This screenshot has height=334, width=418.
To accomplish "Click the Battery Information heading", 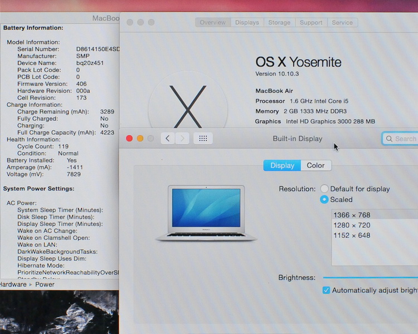I will tap(33, 28).
